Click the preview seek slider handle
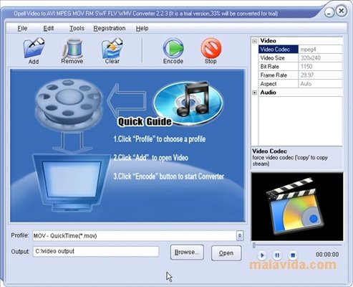The height and width of the screenshot is (287, 353). 254,245
